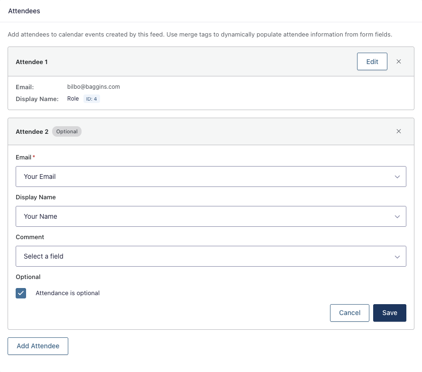Click the Optional badge beside Attendee 2
Viewport: 422px width, 372px height.
(67, 131)
